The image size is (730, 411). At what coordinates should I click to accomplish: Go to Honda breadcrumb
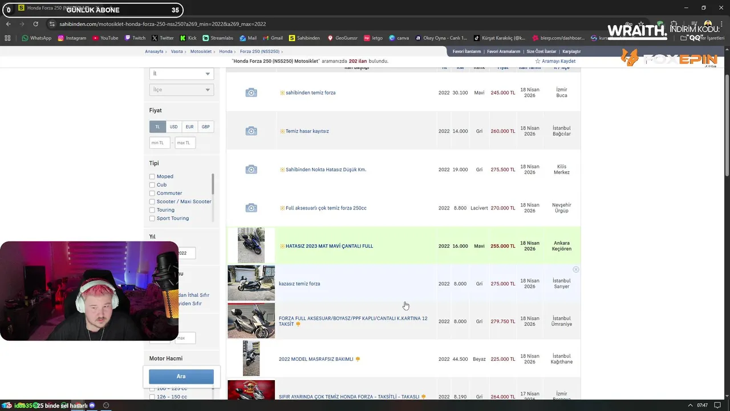(x=226, y=51)
